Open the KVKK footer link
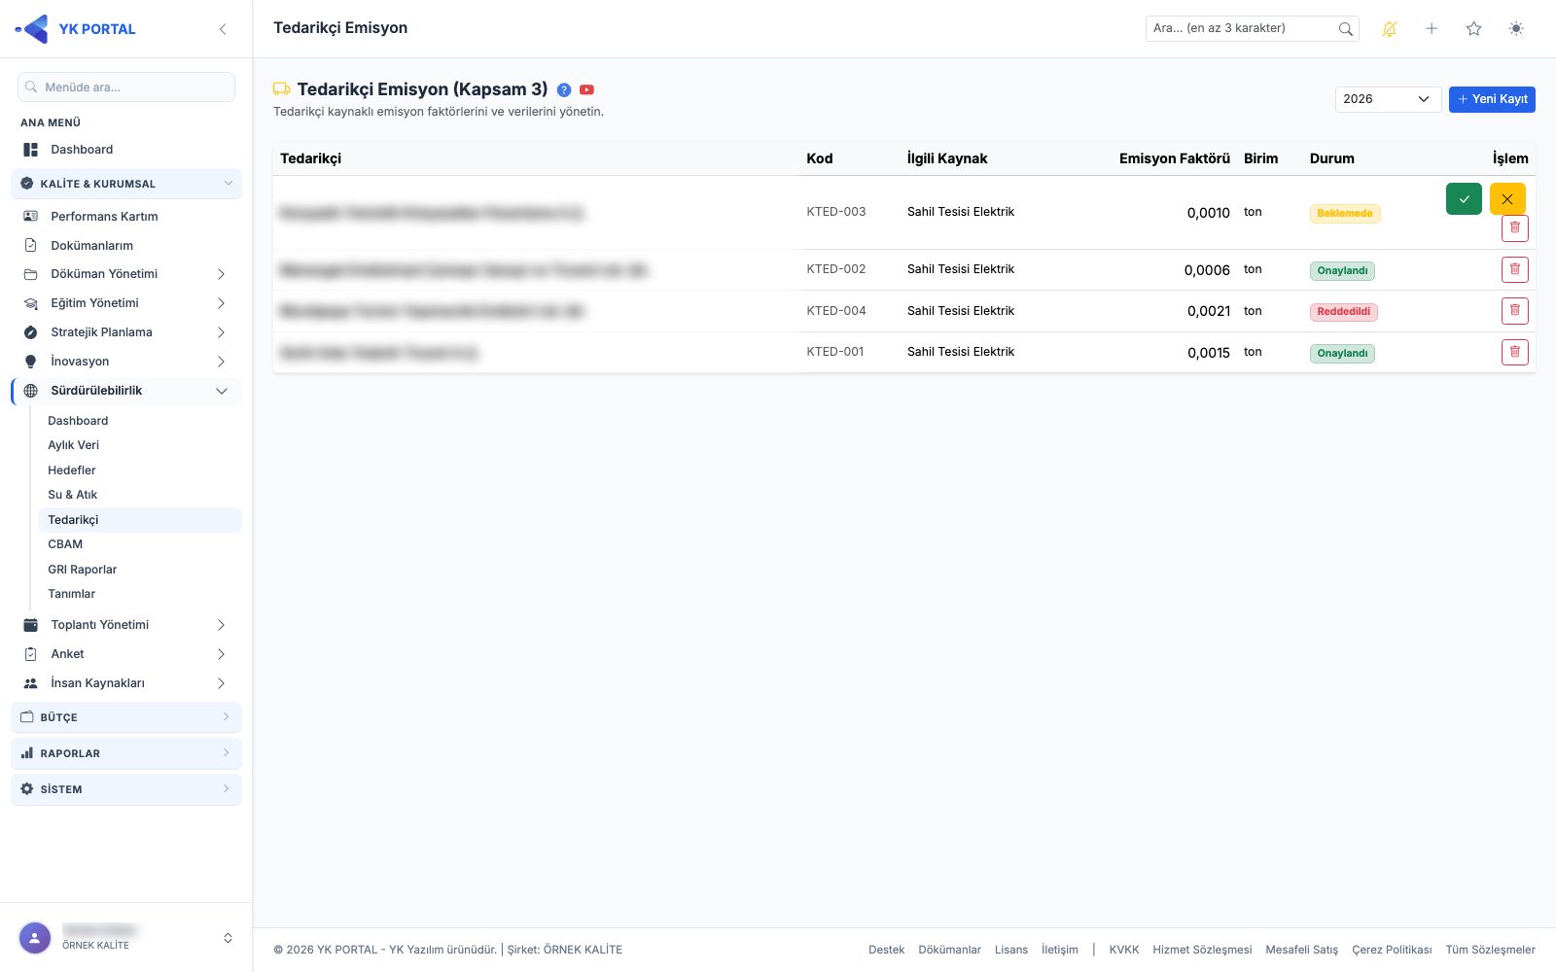 click(1123, 950)
